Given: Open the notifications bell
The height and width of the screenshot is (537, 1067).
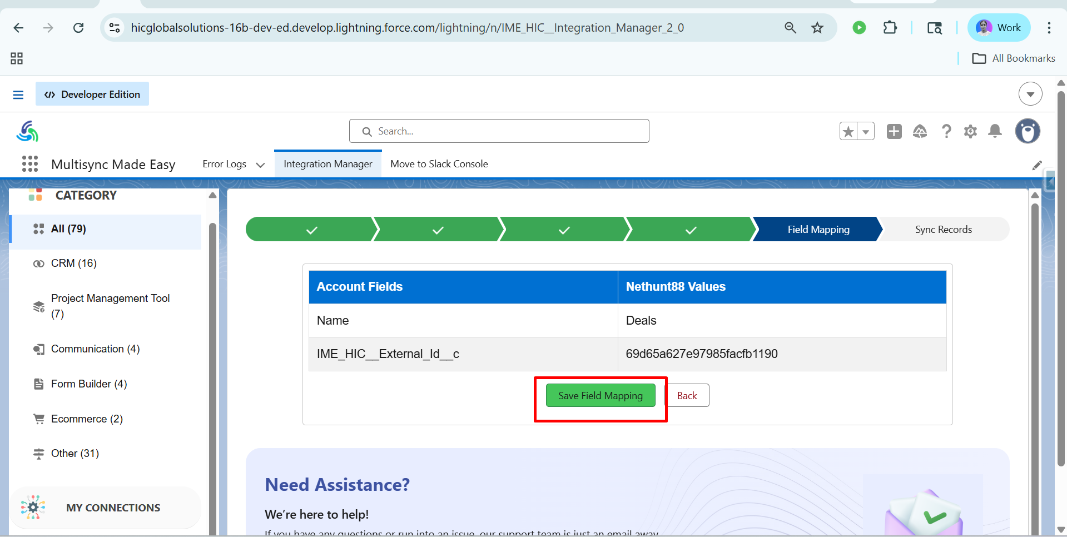Looking at the screenshot, I should coord(995,131).
